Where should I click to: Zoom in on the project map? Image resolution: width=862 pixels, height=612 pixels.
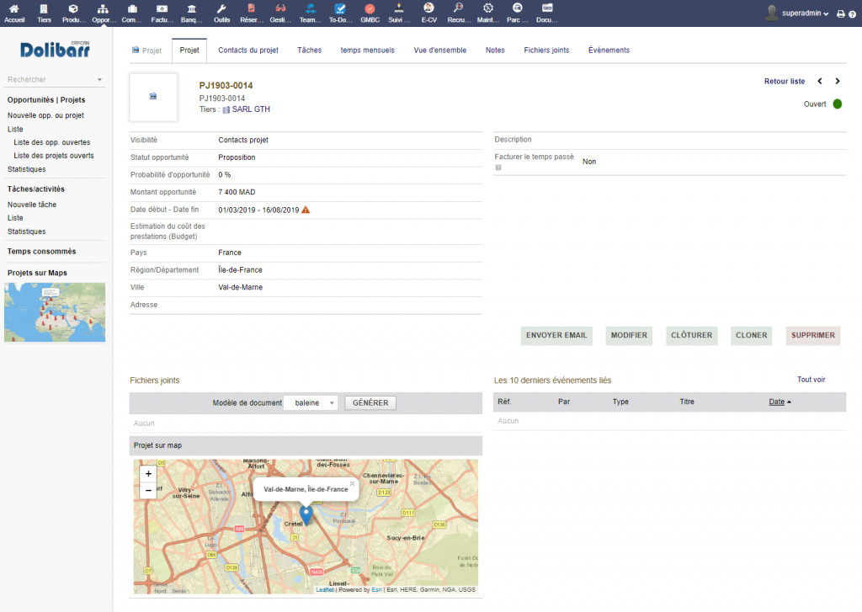tap(149, 474)
